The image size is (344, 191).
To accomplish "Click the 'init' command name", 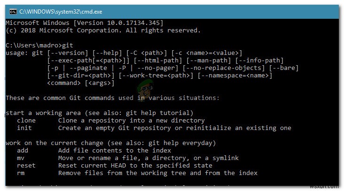I will tap(24, 128).
